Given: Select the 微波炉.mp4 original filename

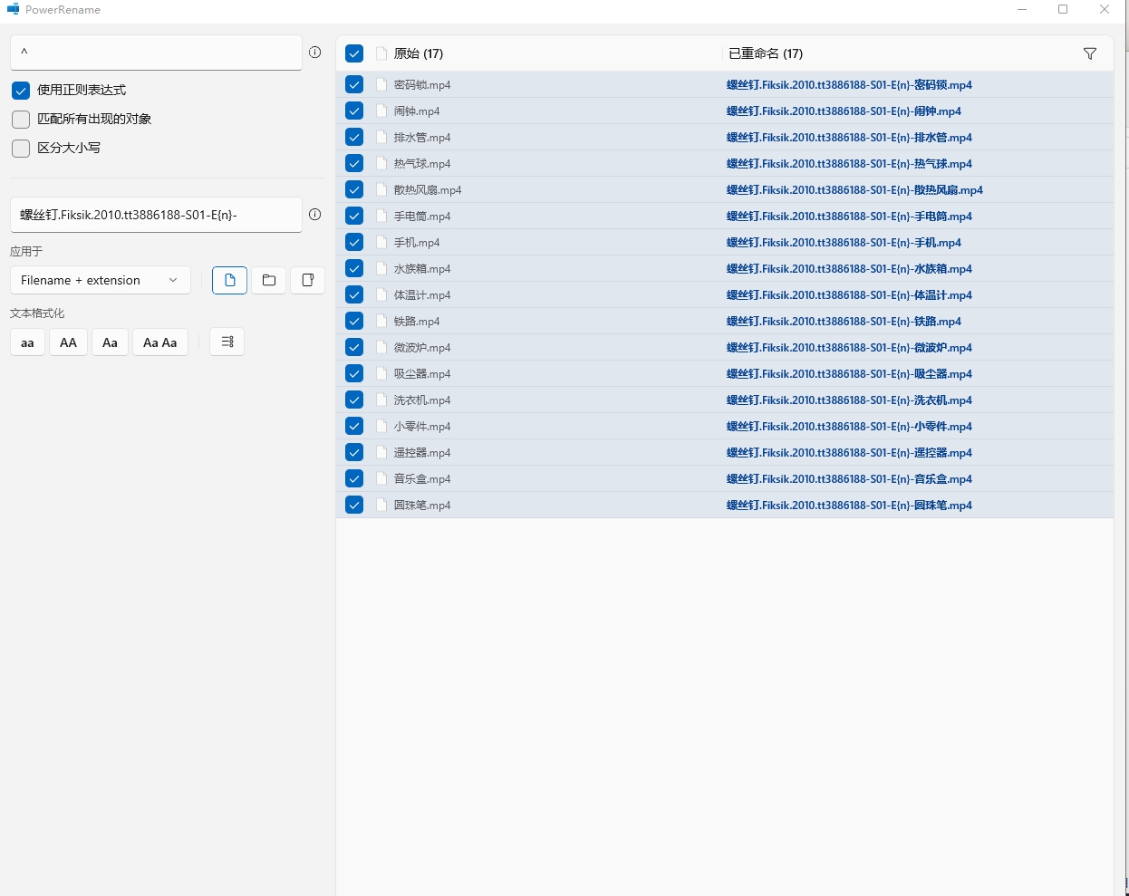Looking at the screenshot, I should click(422, 347).
